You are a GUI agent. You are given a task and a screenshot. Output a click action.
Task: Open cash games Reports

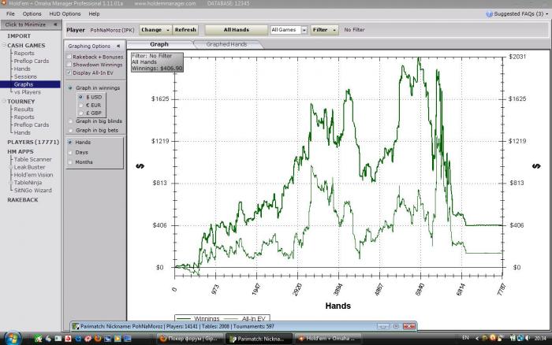click(24, 53)
